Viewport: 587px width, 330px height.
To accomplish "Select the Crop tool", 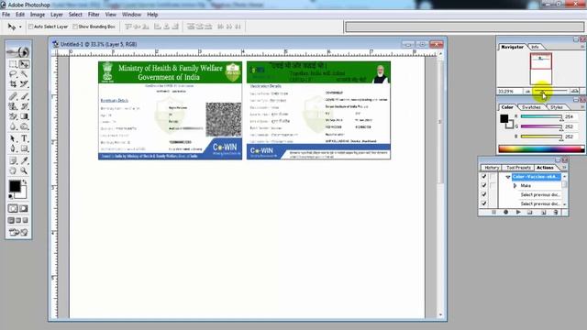I will (13, 83).
